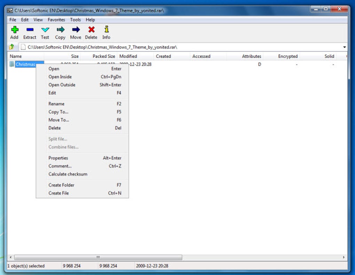Click the red Delete icon
Viewport: 355px width, 275px height.
[91, 30]
